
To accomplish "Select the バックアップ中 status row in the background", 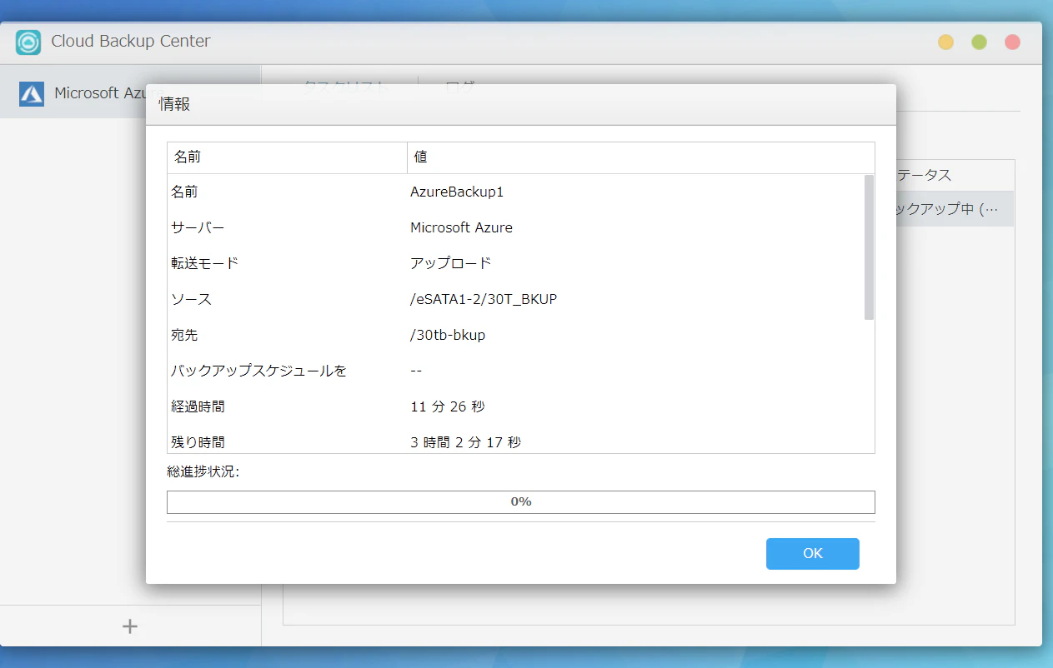I will [x=955, y=209].
